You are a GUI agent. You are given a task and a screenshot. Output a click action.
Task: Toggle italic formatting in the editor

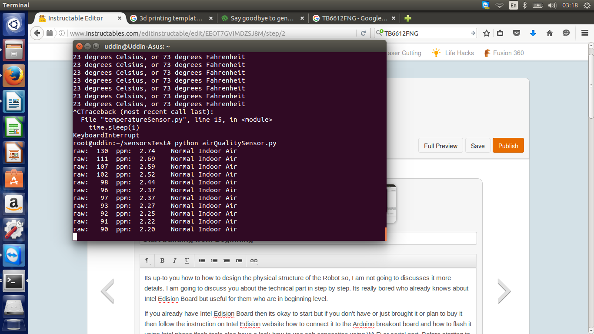[174, 261]
